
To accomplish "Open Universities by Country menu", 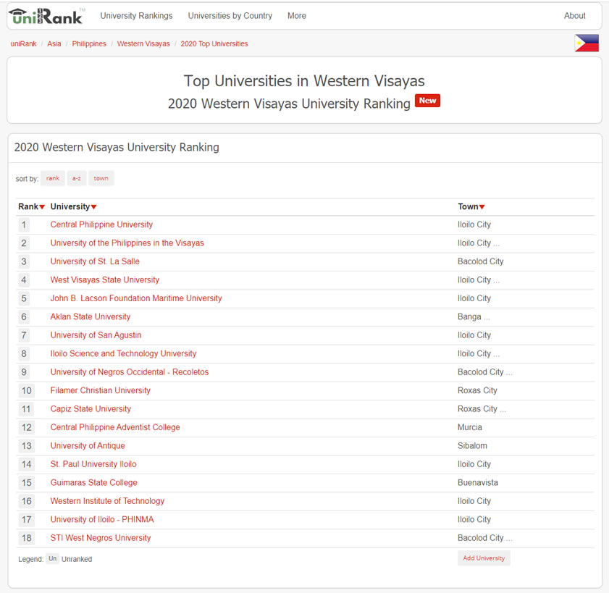I will tap(230, 16).
